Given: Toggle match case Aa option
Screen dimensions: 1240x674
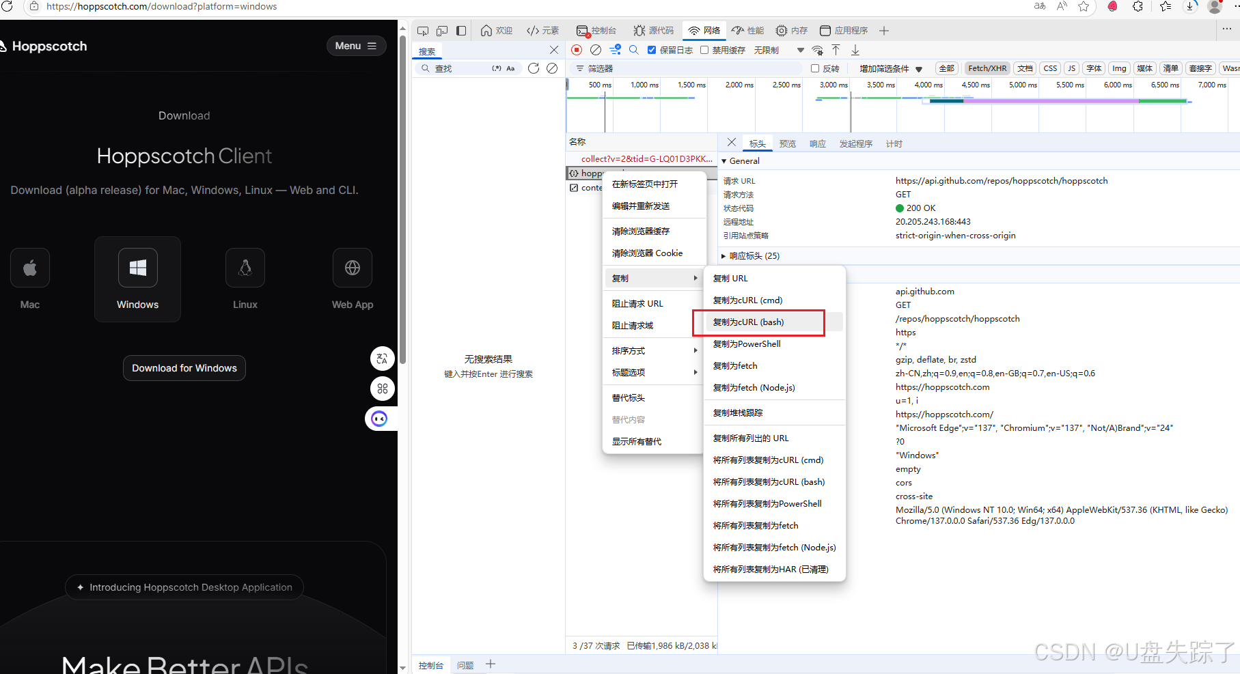Looking at the screenshot, I should click(x=510, y=68).
